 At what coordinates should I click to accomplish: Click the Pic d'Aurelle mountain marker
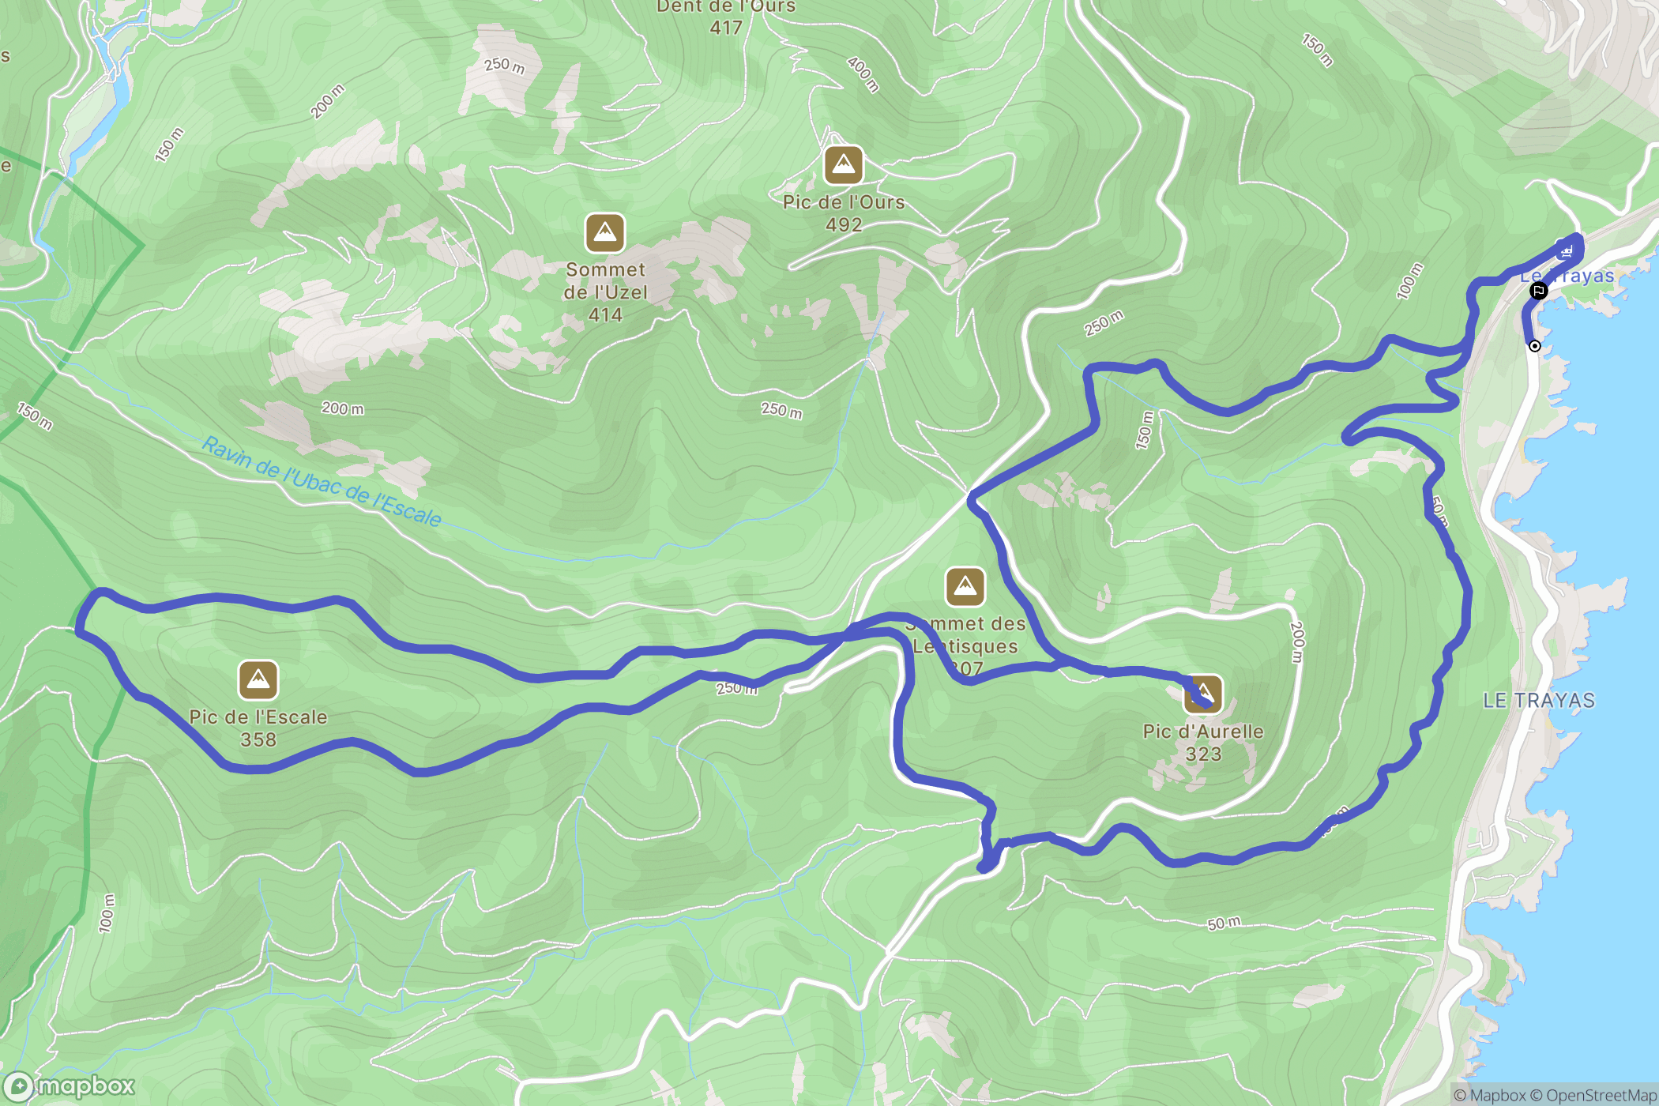point(1202,694)
